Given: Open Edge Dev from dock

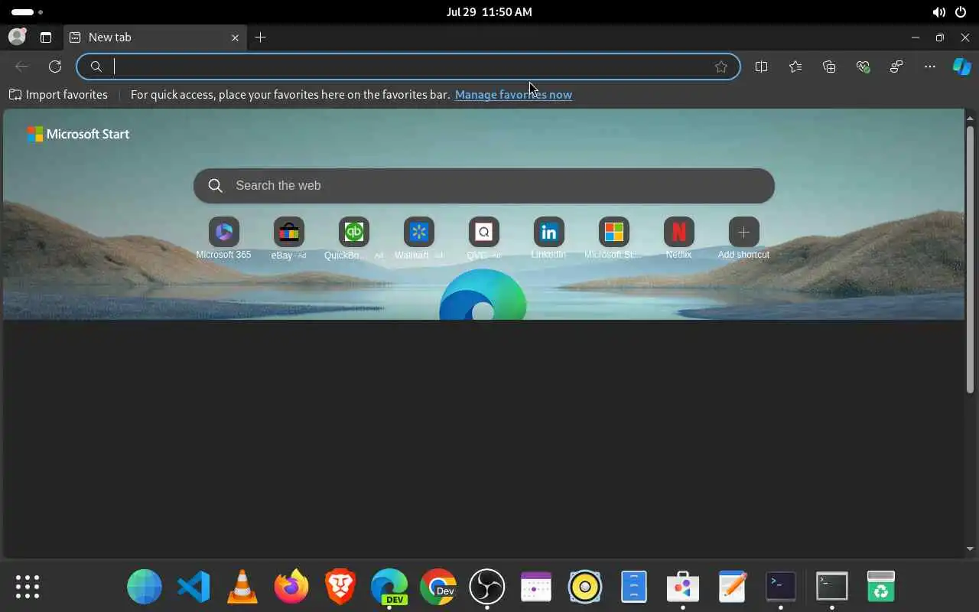Looking at the screenshot, I should (x=389, y=587).
